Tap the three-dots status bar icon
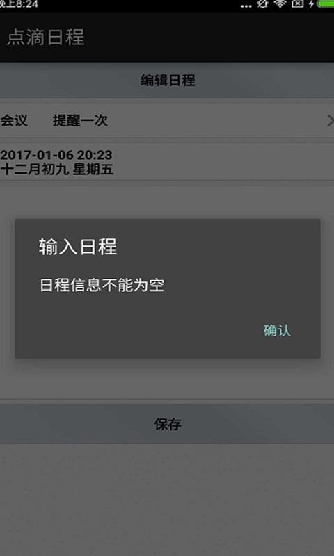334x556 pixels. [x=246, y=6]
